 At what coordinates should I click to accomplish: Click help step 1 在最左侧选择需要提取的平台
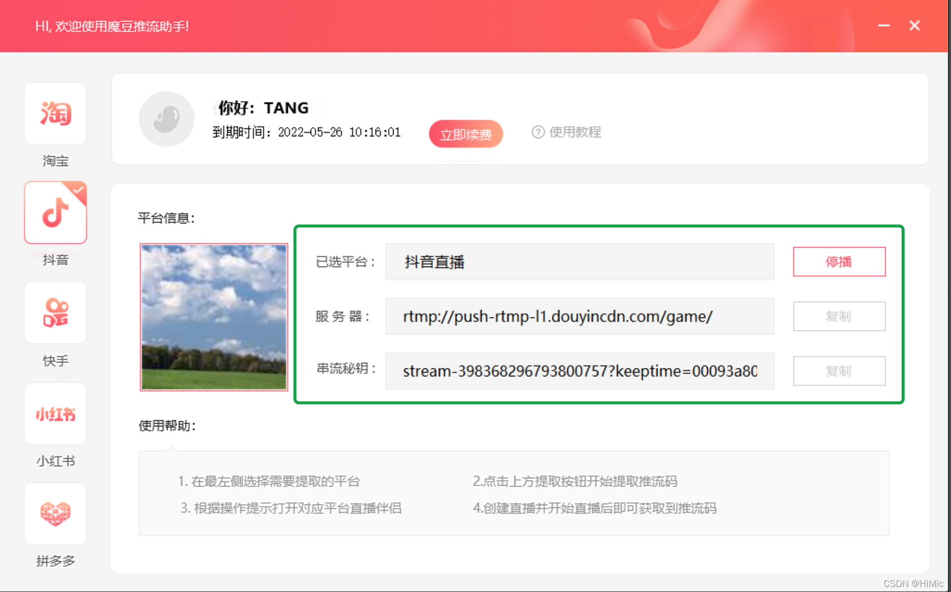tap(269, 481)
